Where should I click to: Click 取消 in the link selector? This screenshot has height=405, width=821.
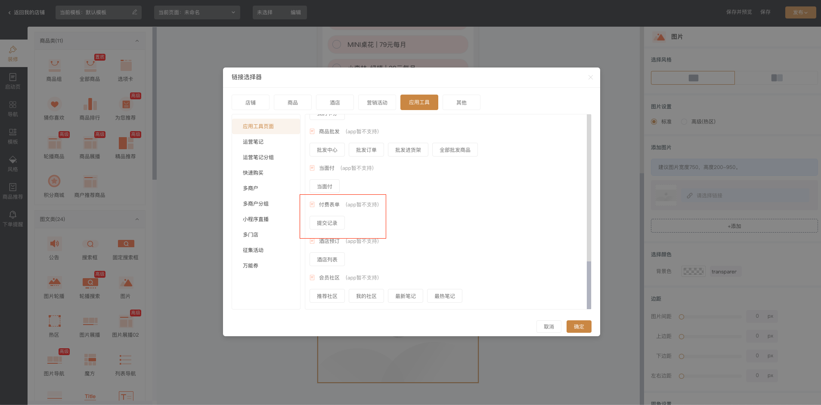click(x=549, y=326)
